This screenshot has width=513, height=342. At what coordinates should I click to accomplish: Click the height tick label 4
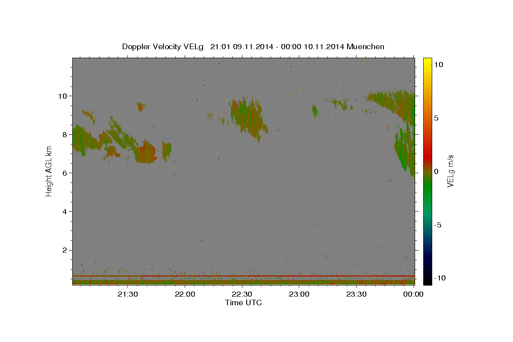tap(65, 211)
